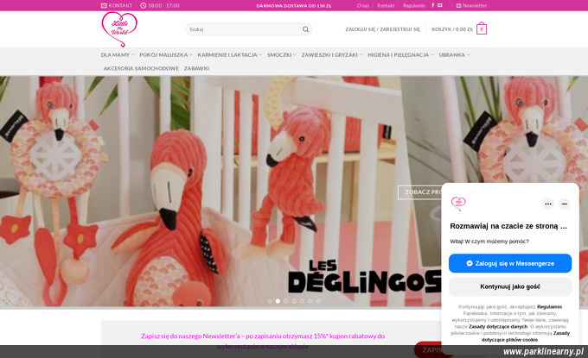
Task: Click the Newsletter link text
Action: [x=475, y=6]
